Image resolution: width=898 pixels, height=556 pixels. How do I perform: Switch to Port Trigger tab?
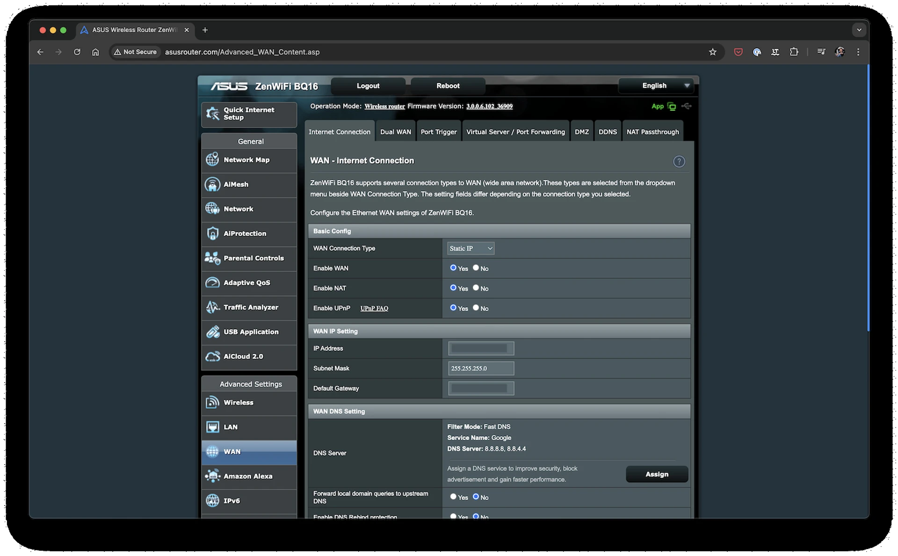click(x=439, y=132)
